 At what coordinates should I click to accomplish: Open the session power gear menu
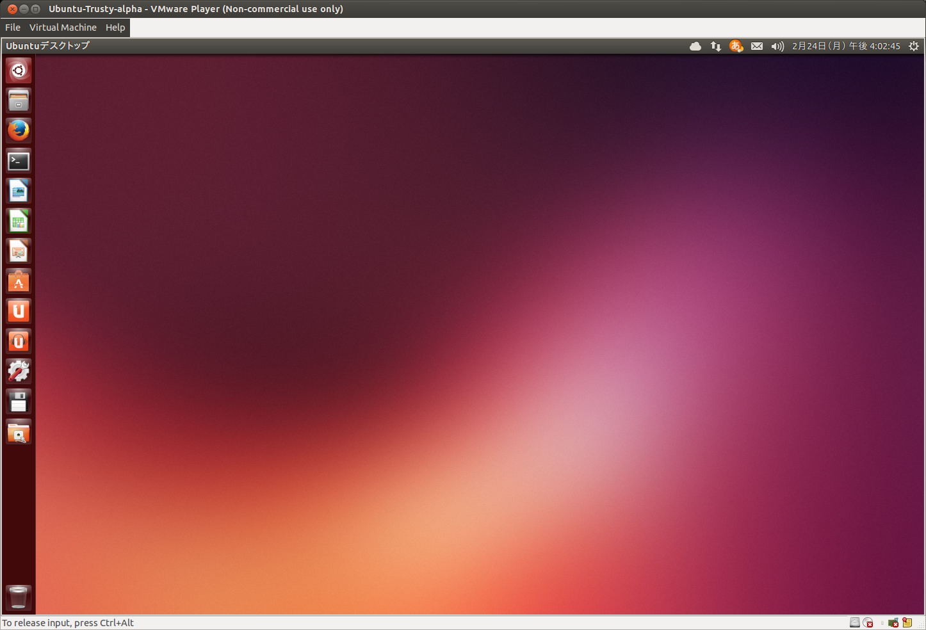click(x=914, y=46)
